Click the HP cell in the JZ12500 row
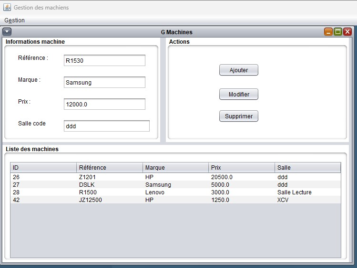Image resolution: width=357 pixels, height=268 pixels. pyautogui.click(x=175, y=200)
